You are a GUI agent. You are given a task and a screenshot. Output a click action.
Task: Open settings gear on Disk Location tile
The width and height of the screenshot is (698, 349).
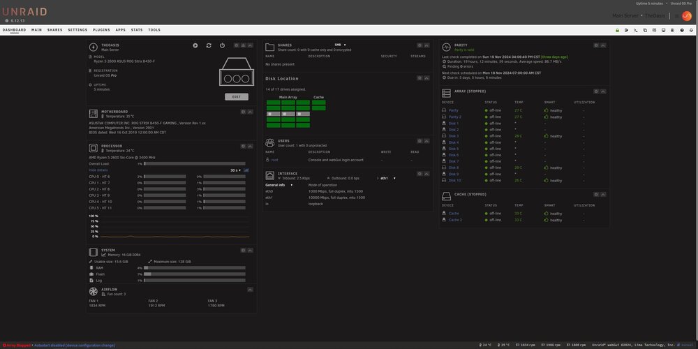[419, 78]
